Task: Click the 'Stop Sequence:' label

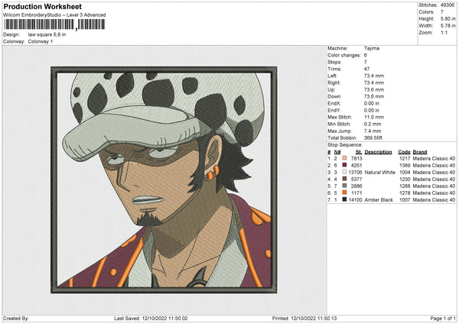Action: [345, 145]
